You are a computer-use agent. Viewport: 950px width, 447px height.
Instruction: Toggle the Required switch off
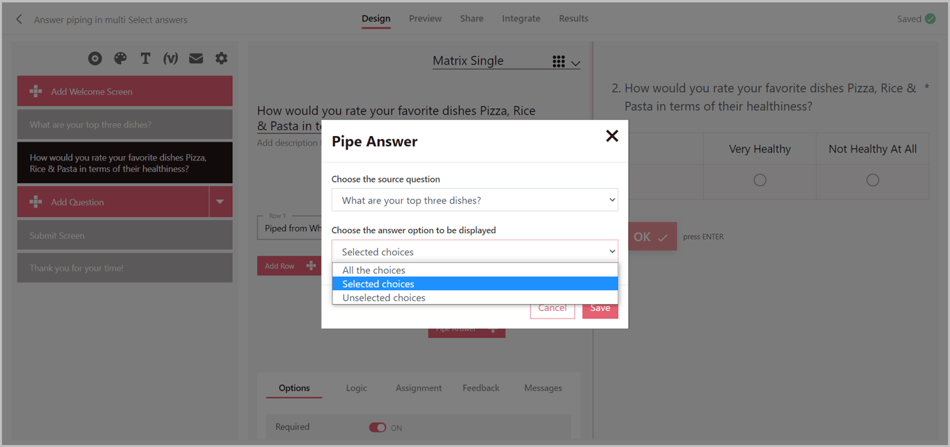click(378, 428)
